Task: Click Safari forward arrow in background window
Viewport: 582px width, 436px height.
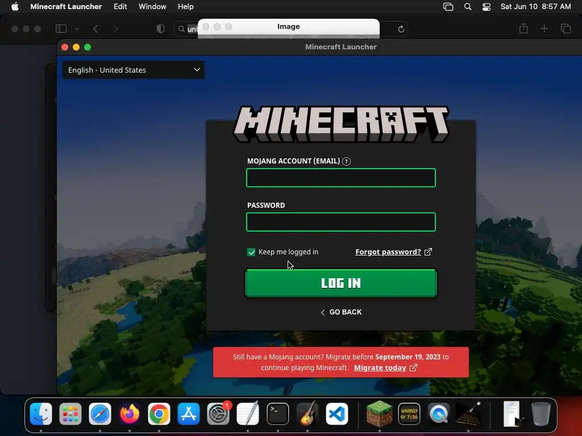Action: pos(115,29)
